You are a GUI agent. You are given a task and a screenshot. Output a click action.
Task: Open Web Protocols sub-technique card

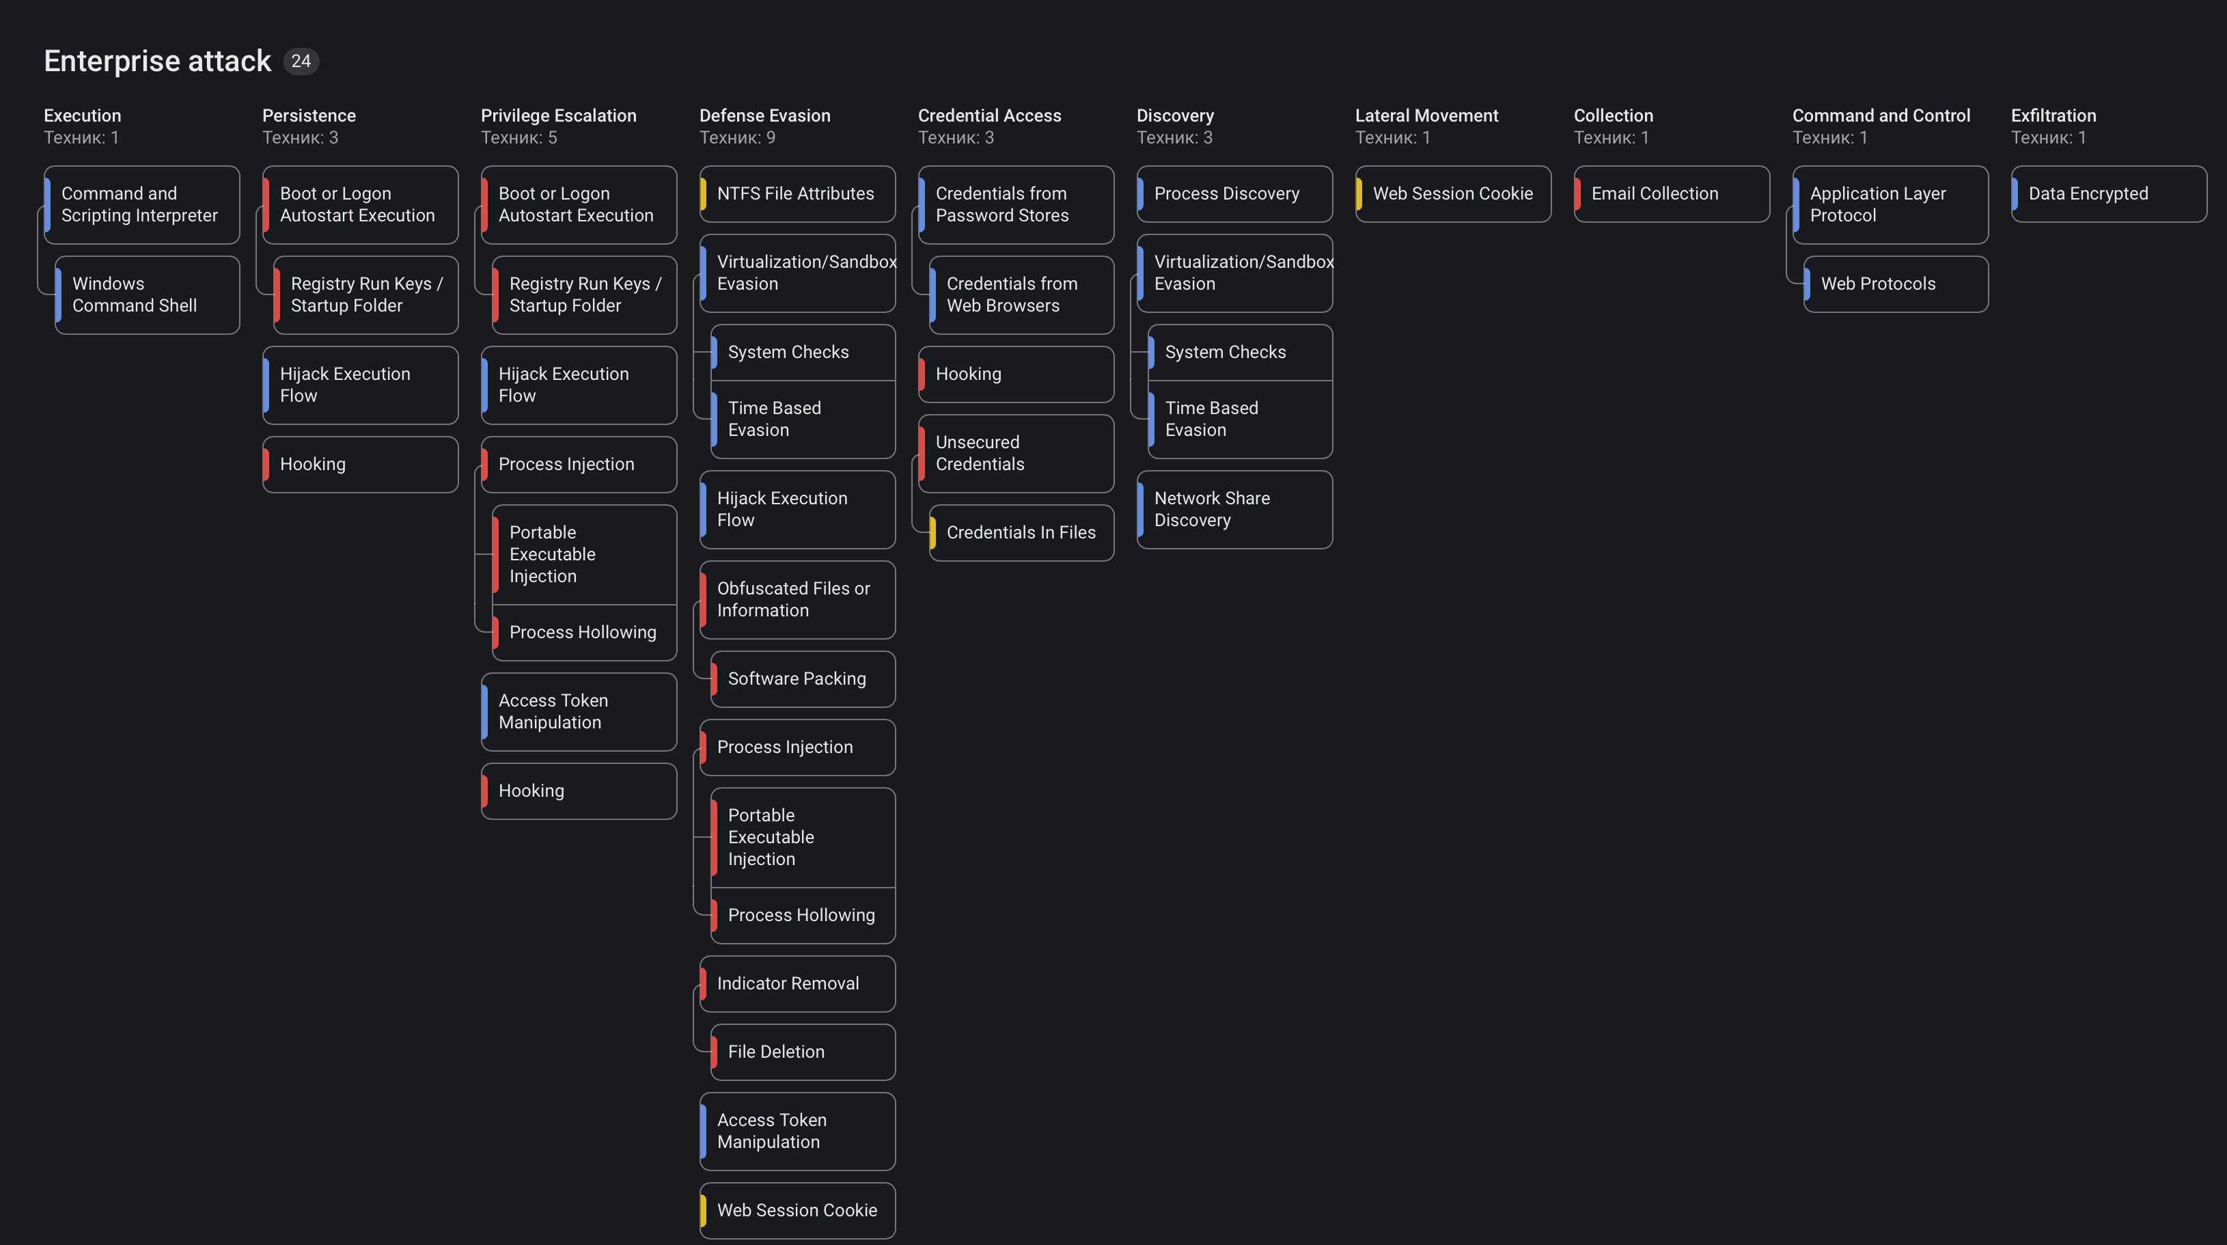click(1895, 284)
